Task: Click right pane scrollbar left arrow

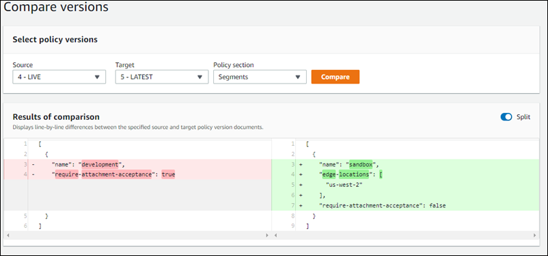Action: (x=275, y=235)
